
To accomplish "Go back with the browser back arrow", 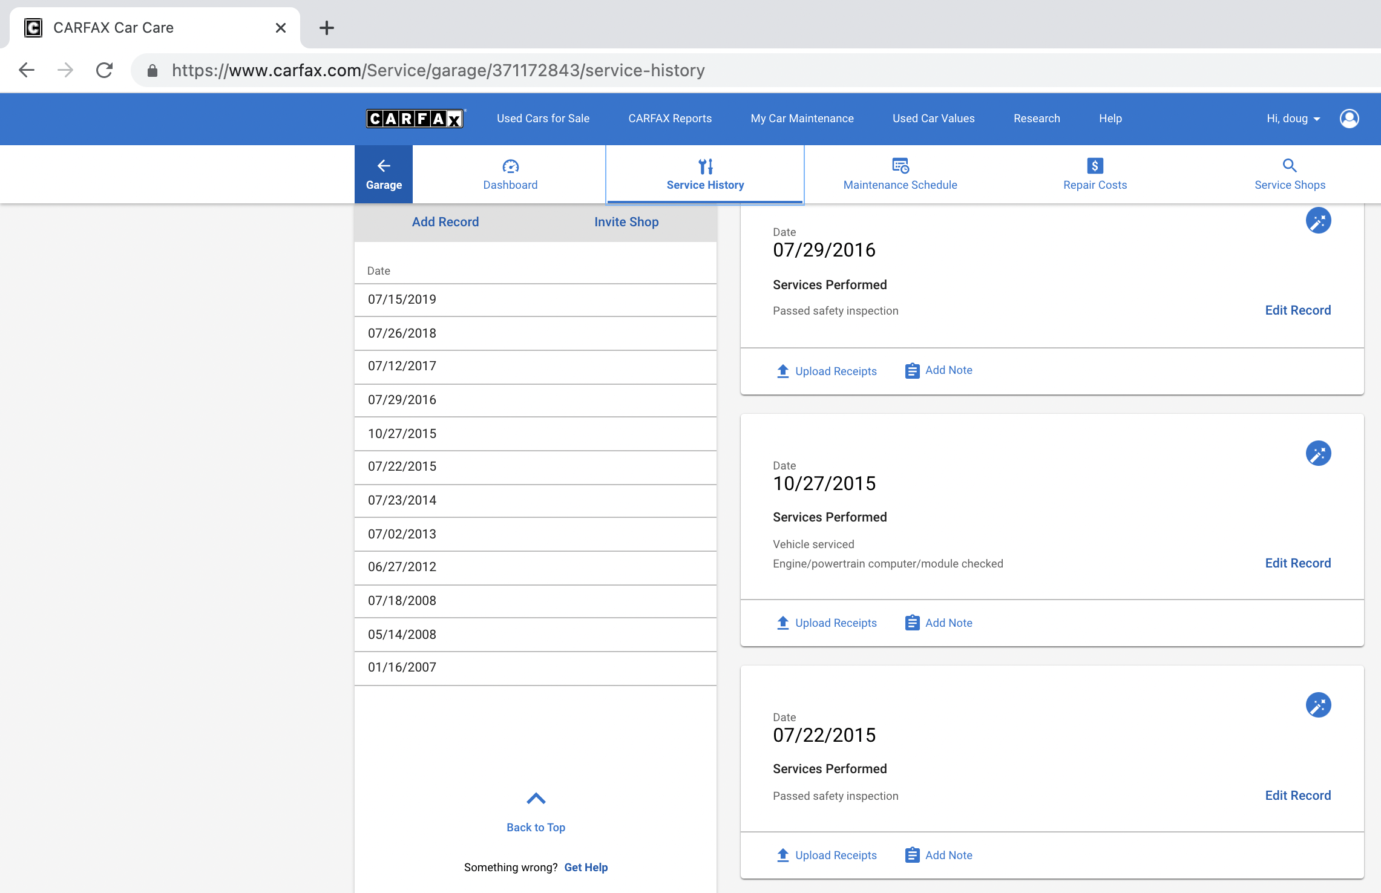I will click(27, 70).
